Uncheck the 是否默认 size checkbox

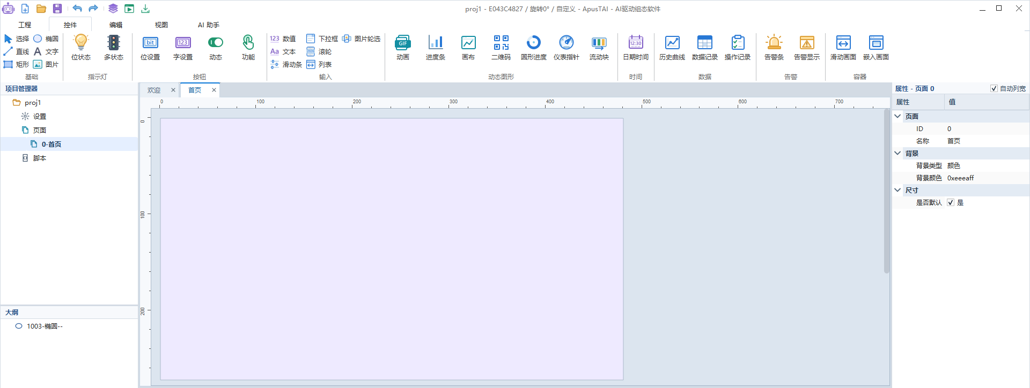coord(951,203)
